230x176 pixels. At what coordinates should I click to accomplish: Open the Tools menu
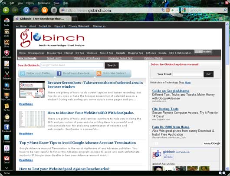[x=56, y=3]
